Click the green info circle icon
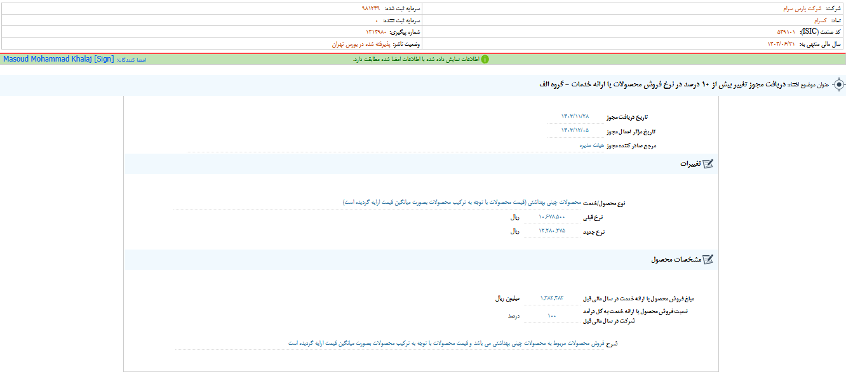 485,59
